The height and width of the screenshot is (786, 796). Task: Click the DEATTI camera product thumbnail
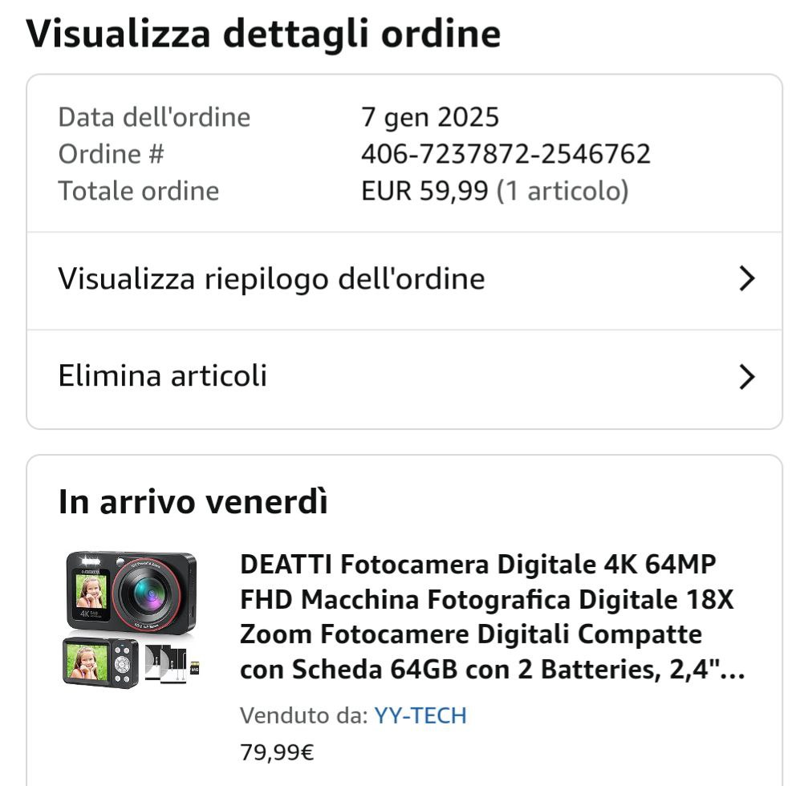pyautogui.click(x=132, y=619)
